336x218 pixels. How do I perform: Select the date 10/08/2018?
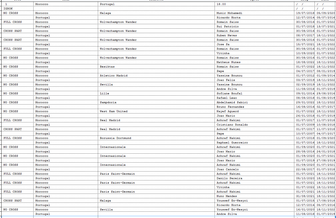tap(326, 125)
